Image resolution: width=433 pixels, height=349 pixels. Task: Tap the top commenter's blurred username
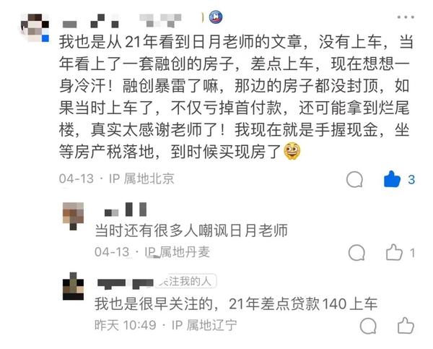(x=121, y=21)
